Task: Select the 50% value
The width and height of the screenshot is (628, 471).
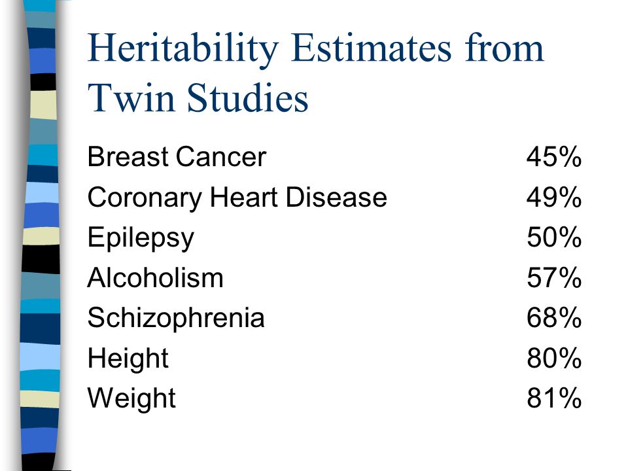Action: coord(554,237)
